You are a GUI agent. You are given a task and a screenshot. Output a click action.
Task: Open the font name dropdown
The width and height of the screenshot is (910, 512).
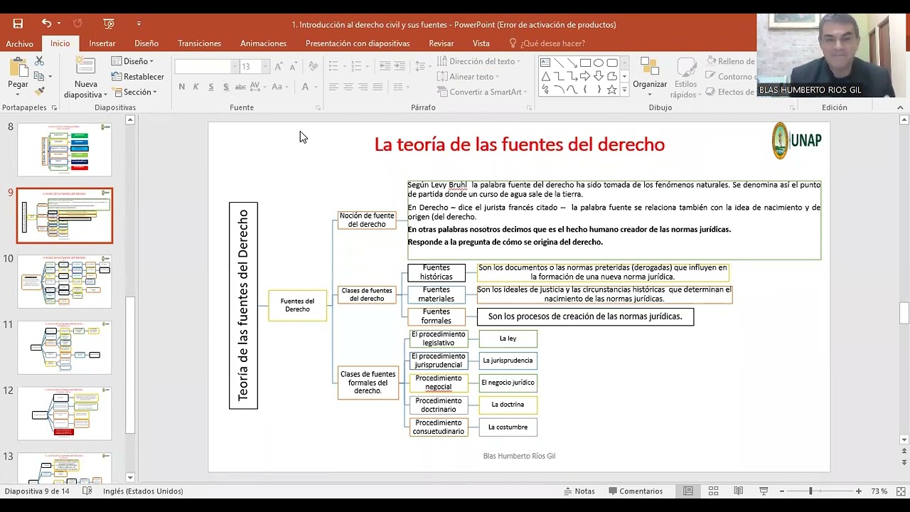click(x=235, y=66)
